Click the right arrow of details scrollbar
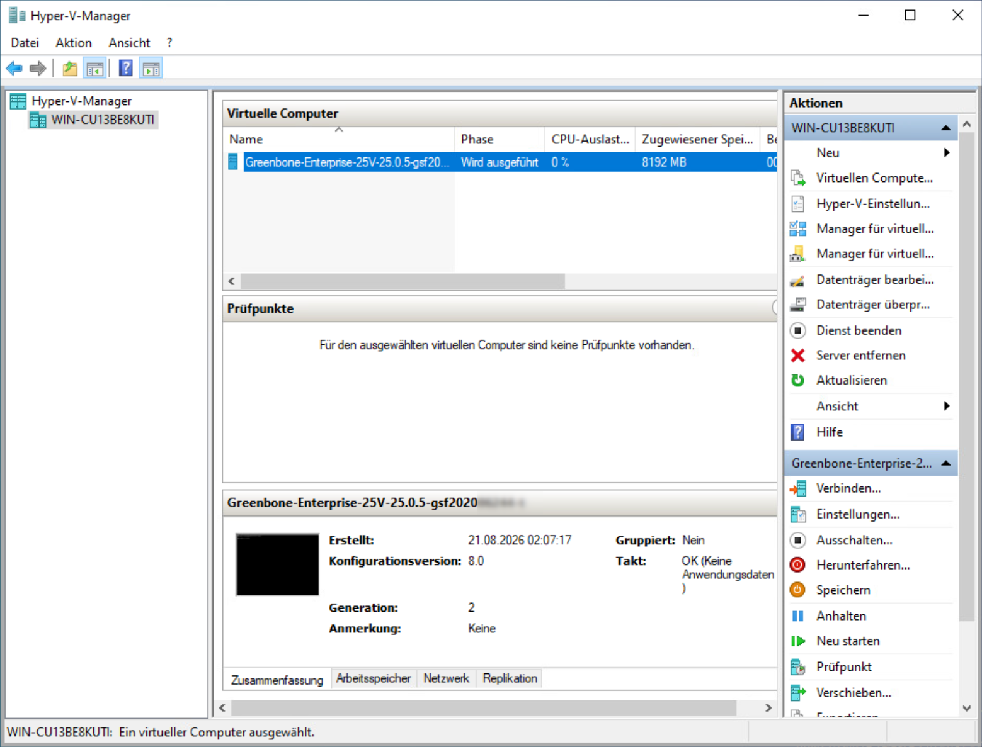This screenshot has height=747, width=982. (768, 708)
